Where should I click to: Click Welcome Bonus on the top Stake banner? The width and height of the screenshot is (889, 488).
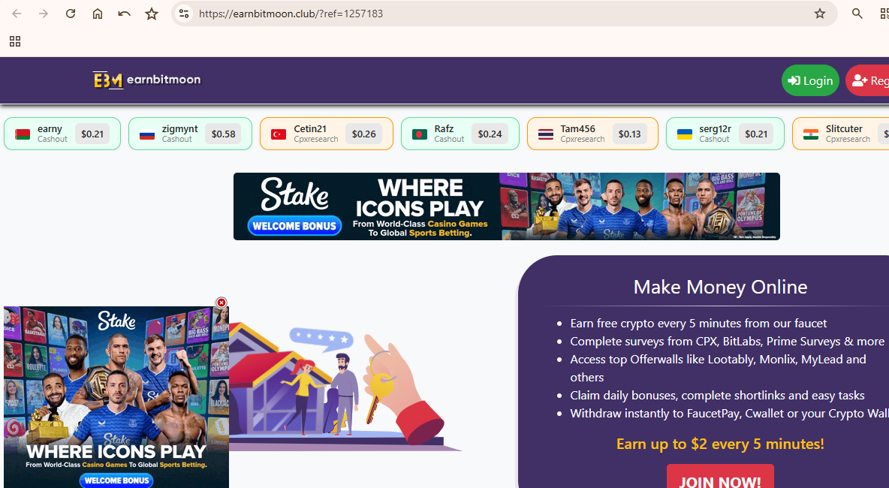[x=294, y=226]
